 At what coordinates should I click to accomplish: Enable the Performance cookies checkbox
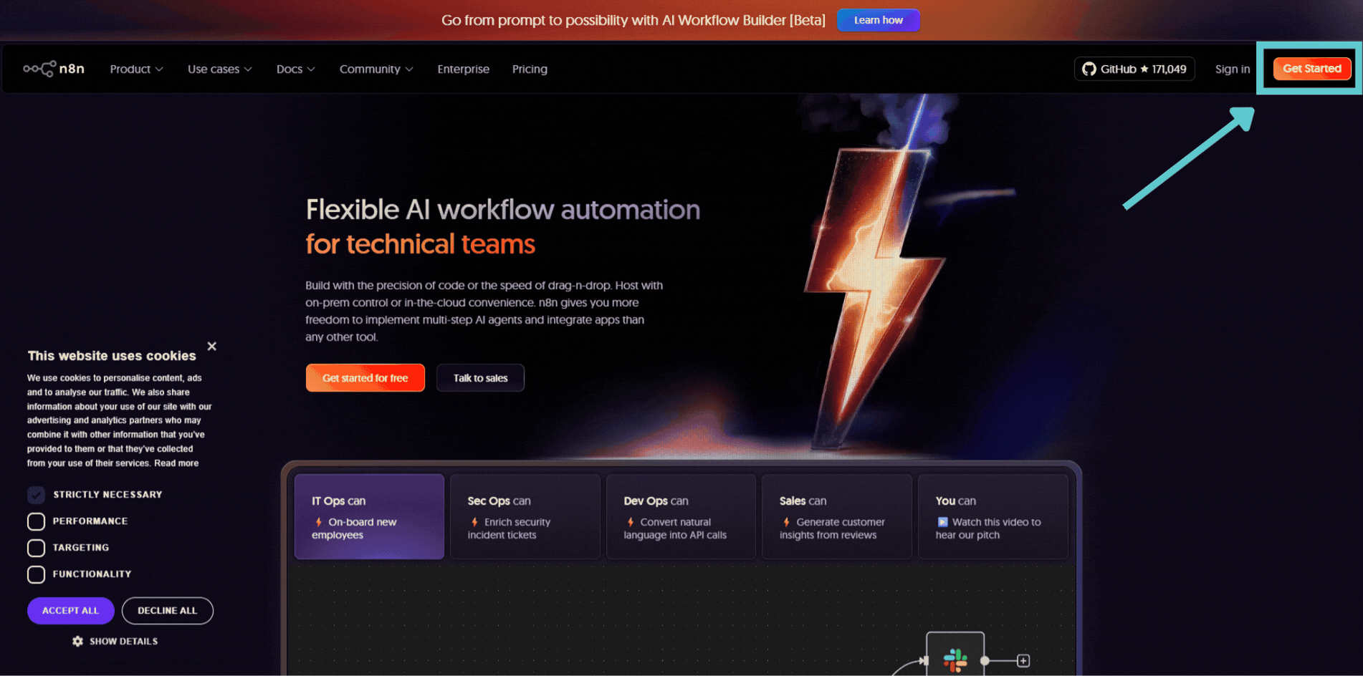[36, 521]
